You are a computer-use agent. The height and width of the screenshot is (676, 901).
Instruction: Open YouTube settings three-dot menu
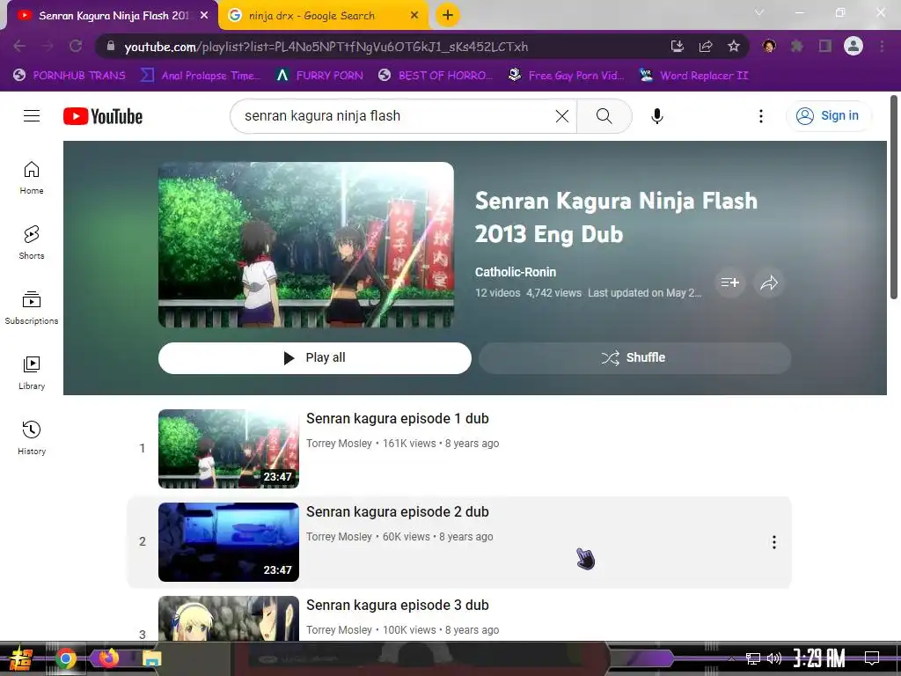click(x=761, y=116)
